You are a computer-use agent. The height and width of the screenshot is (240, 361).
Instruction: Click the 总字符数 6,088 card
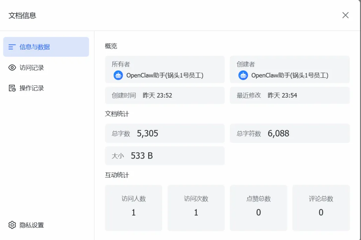[x=289, y=134]
